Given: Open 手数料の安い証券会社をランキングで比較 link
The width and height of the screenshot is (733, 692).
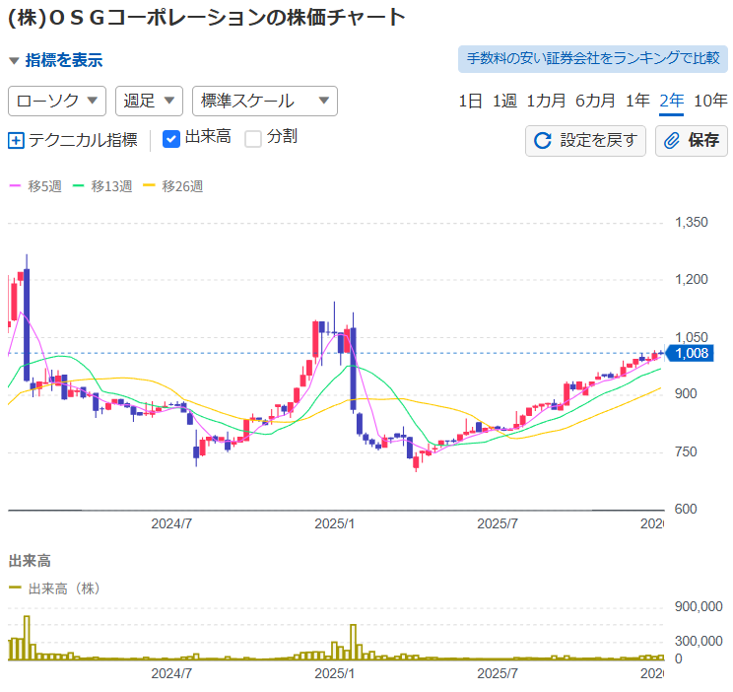Looking at the screenshot, I should pos(592,58).
